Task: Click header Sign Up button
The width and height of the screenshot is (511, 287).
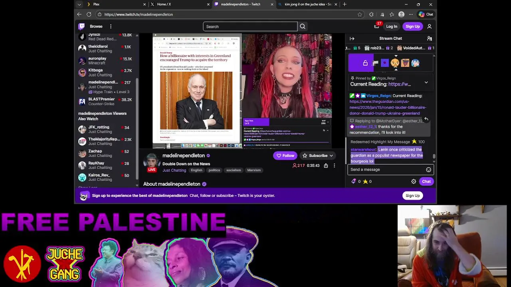Action: 412,26
